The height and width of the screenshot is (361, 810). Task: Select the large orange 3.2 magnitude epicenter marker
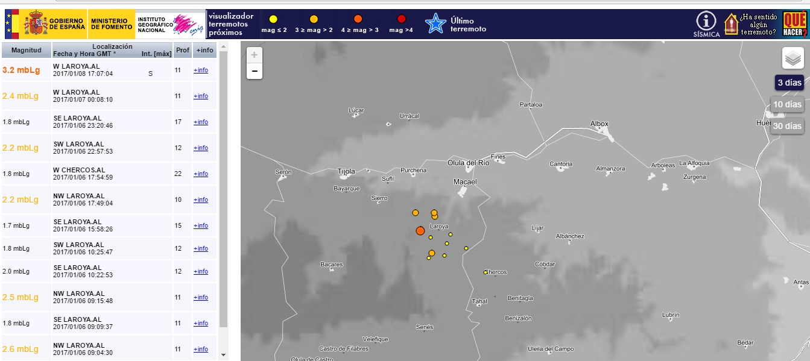pos(420,231)
